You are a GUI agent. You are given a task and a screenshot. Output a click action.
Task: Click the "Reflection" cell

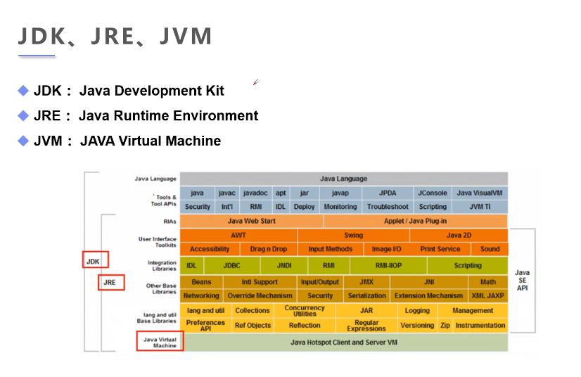pos(305,326)
